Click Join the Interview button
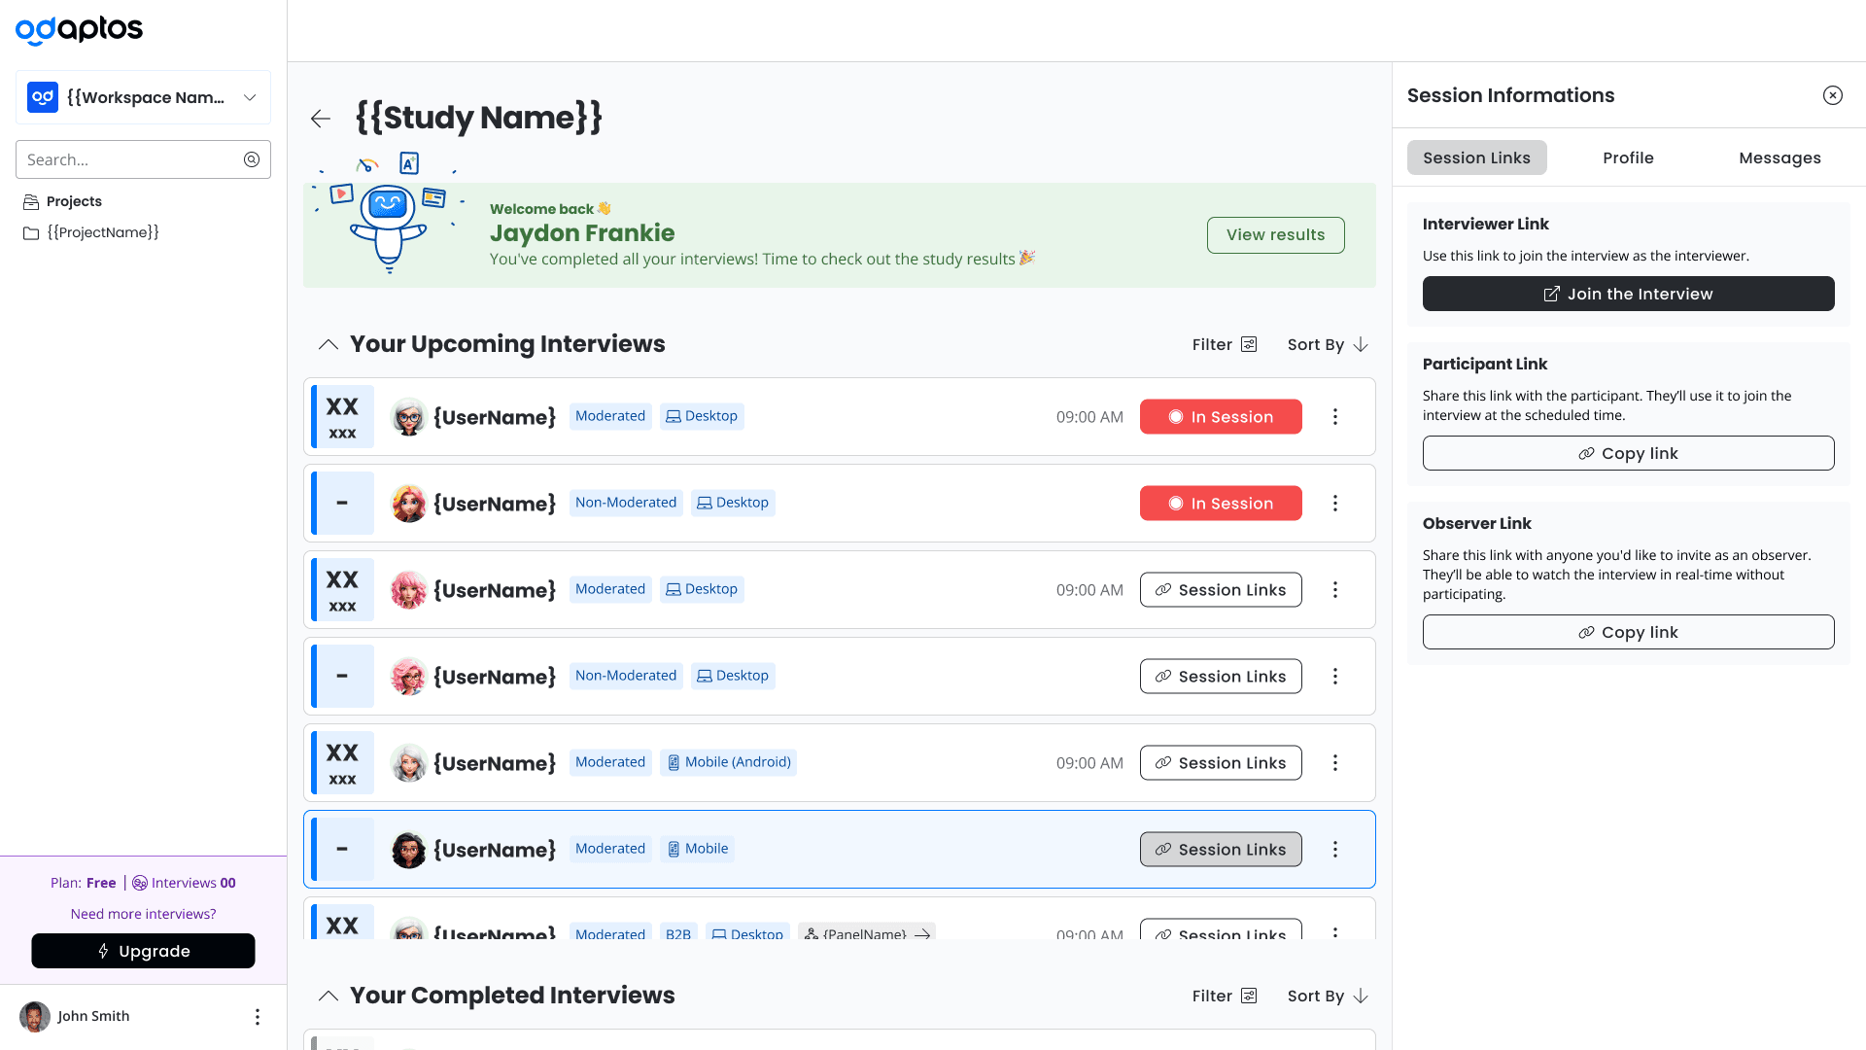The height and width of the screenshot is (1050, 1866). (1629, 295)
